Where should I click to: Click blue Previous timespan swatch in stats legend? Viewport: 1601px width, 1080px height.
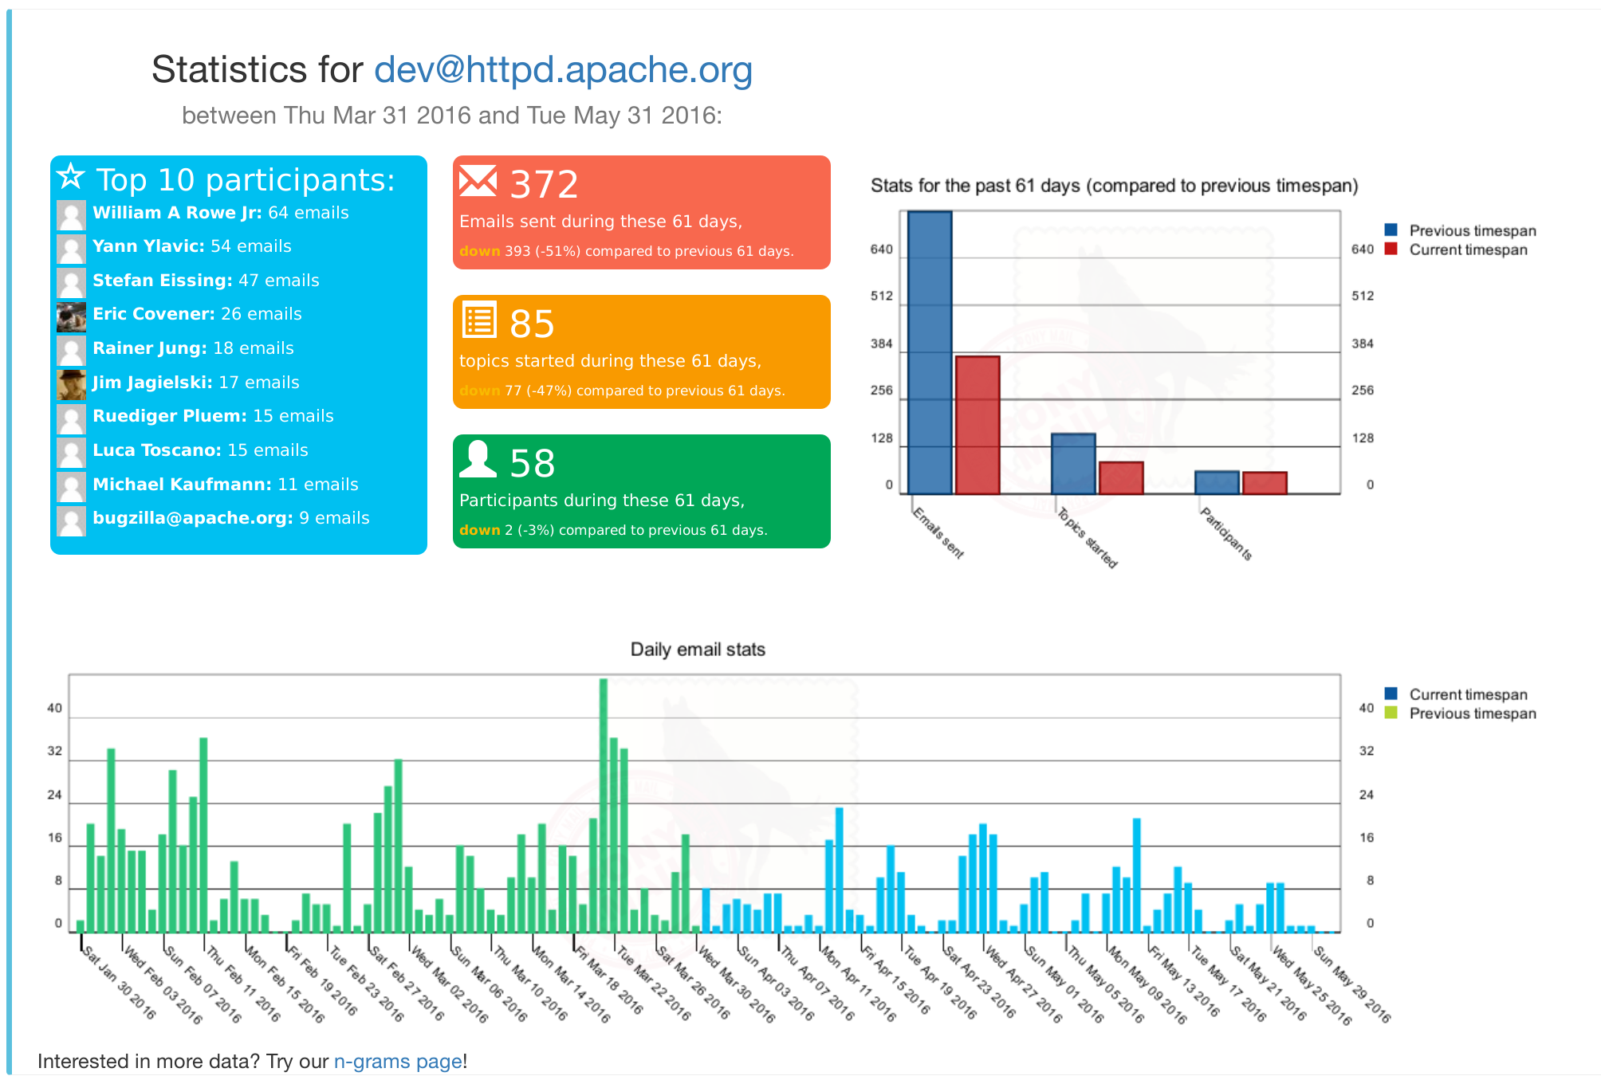(1391, 230)
